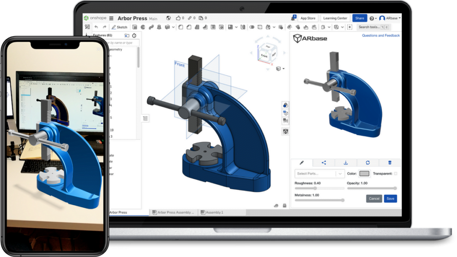Screen dimensions: 457x257
Task: Select the Linear pattern tool
Action: [230, 27]
